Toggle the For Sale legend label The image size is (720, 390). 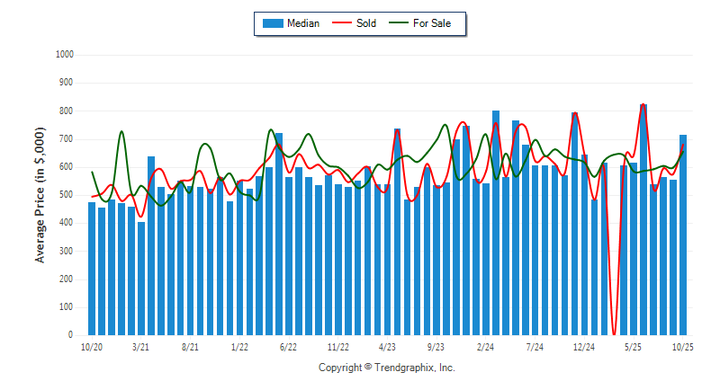(432, 23)
